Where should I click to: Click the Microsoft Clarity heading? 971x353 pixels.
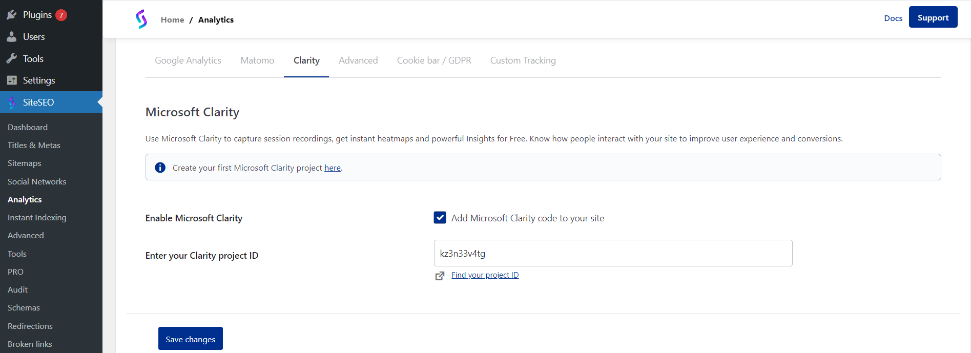coord(192,112)
